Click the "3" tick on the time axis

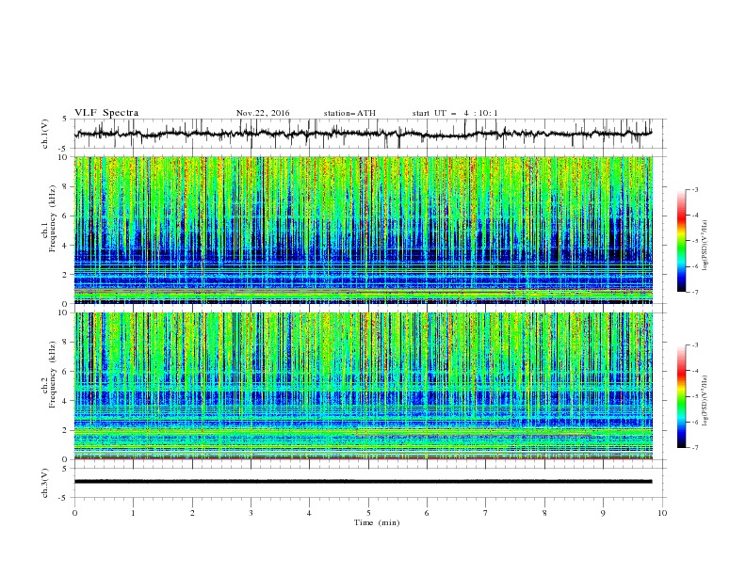pyautogui.click(x=251, y=513)
